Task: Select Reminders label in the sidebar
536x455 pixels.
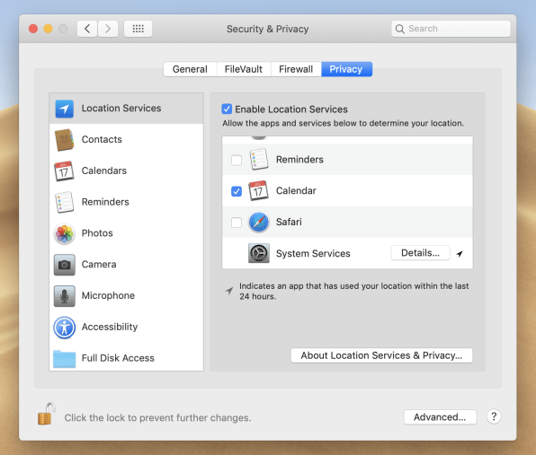Action: pyautogui.click(x=105, y=202)
